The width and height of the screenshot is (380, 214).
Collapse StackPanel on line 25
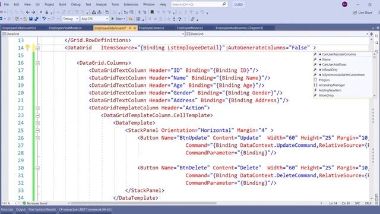tap(37, 131)
